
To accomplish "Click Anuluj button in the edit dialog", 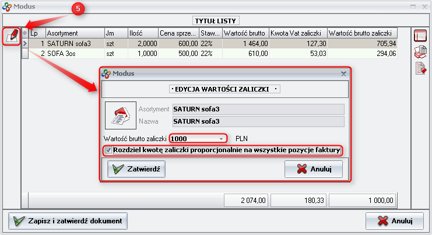I will tap(314, 169).
